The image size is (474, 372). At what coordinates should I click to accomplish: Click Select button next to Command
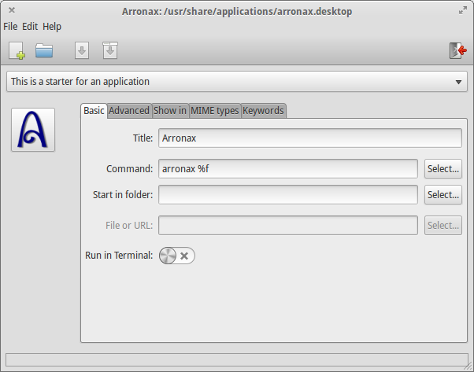tap(443, 169)
